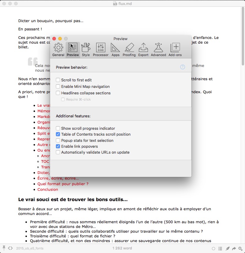The width and height of the screenshot is (245, 253).
Task: Uncheck Table of Contents tracks scroll position
Action: coord(58,134)
